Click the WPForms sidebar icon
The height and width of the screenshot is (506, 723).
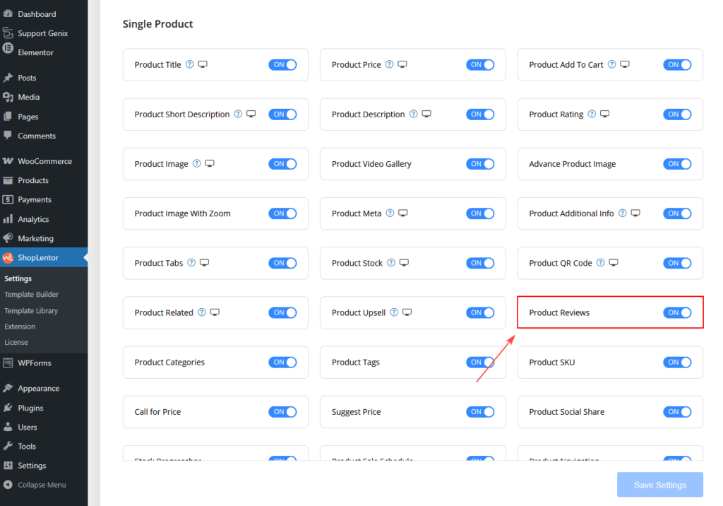pos(10,363)
